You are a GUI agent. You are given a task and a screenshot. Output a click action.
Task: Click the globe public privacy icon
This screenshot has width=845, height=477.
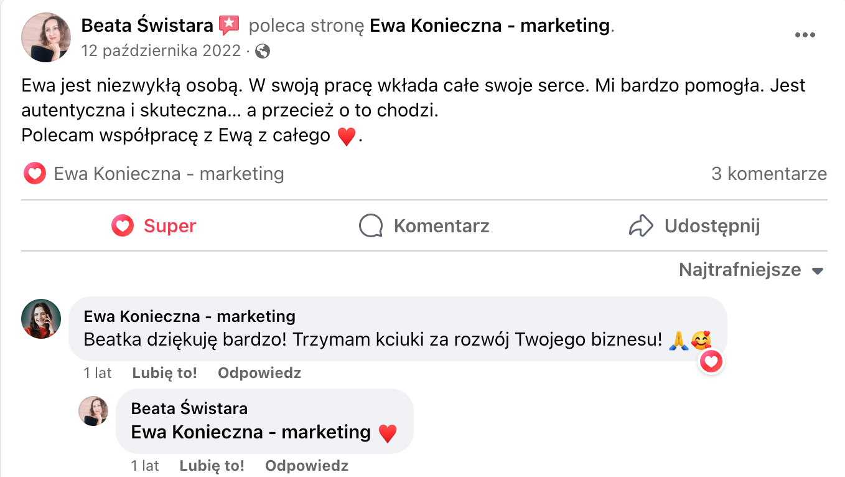pos(263,51)
